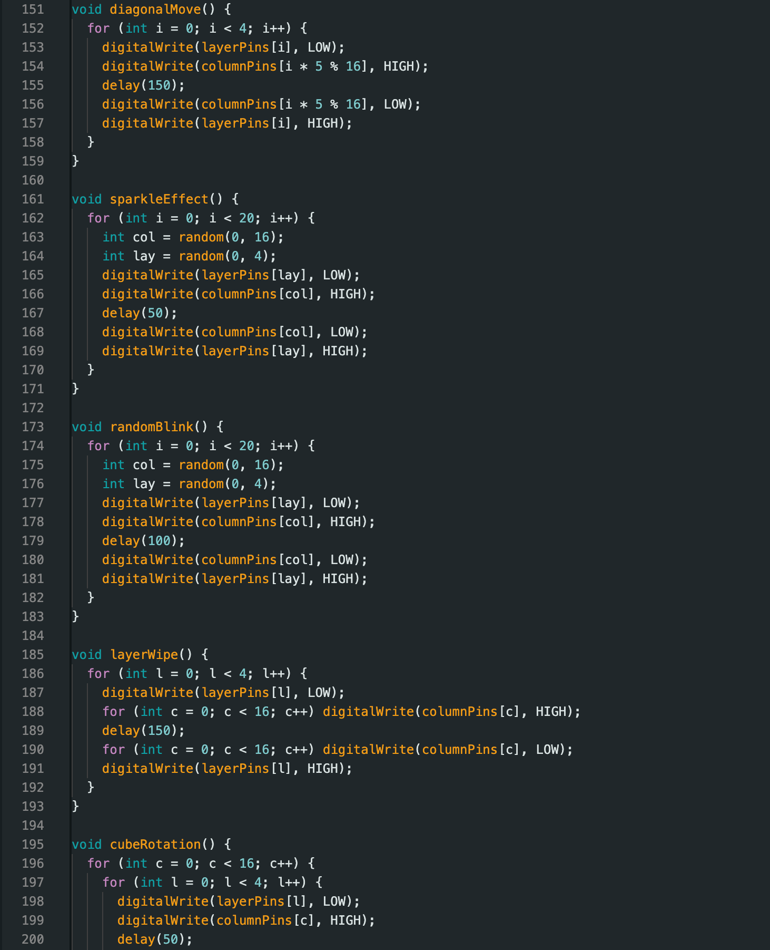
Task: Click the diagonalMove function name
Action: 155,9
